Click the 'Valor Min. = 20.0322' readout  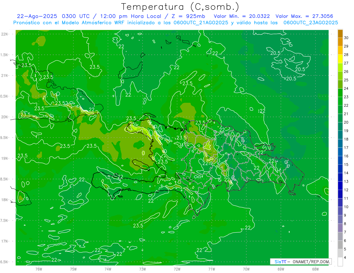coord(242,16)
